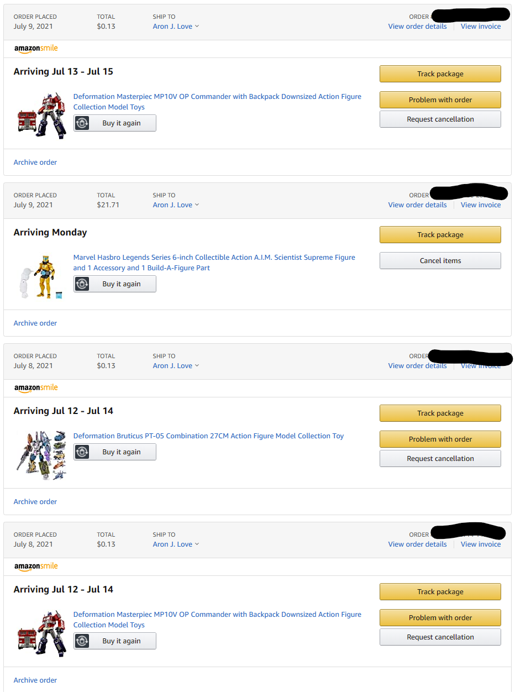Click the Buy it again icon in last order

[x=82, y=641]
